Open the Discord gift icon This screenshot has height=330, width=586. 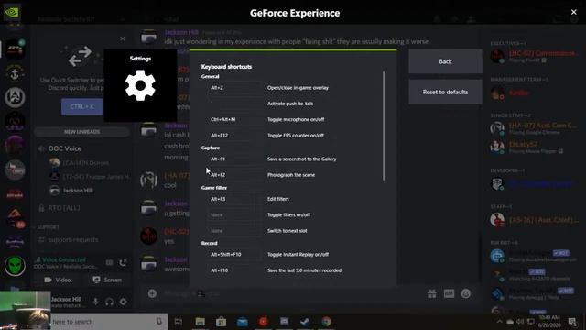pyautogui.click(x=432, y=293)
